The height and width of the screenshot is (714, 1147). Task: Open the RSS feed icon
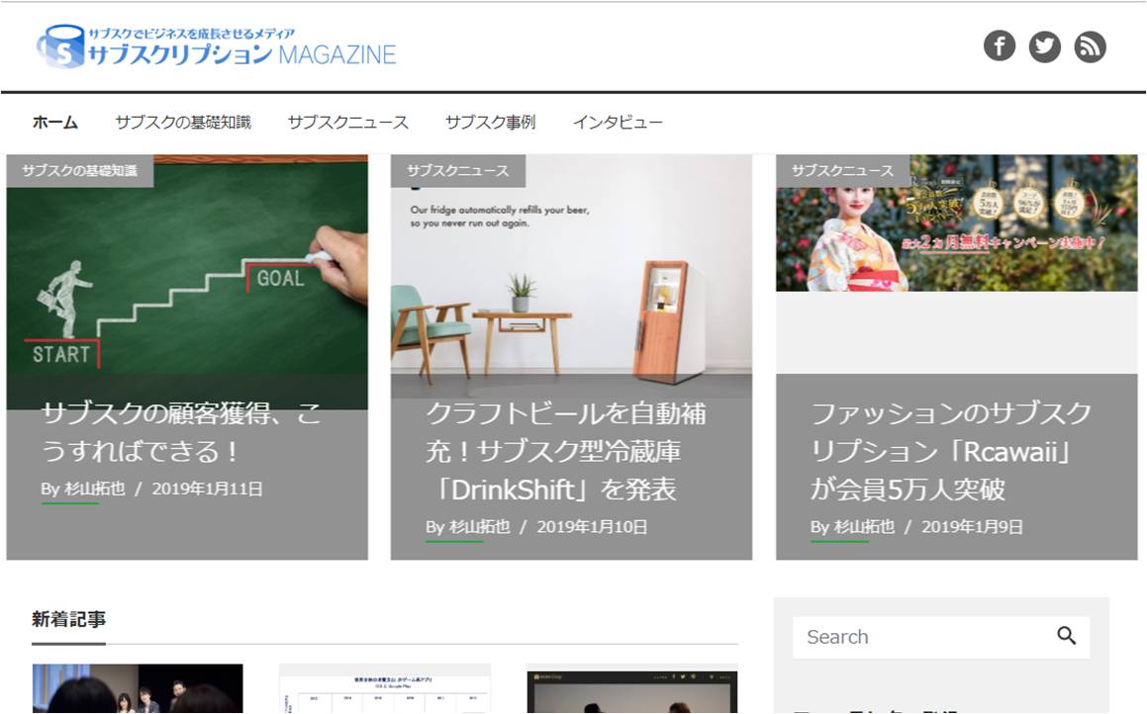coord(1090,46)
